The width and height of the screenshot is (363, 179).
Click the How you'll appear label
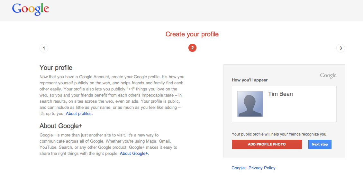[x=250, y=80]
